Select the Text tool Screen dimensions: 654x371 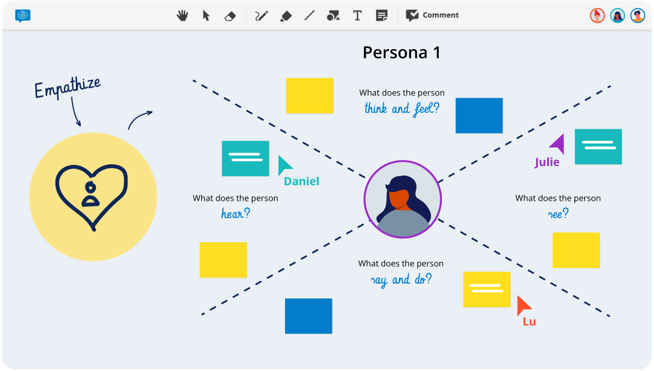point(358,16)
